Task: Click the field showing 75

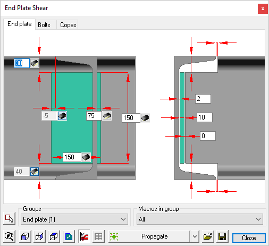Action: click(94, 116)
